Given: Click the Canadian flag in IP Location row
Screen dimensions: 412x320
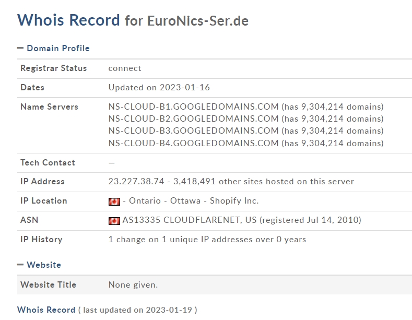Looking at the screenshot, I should (114, 202).
